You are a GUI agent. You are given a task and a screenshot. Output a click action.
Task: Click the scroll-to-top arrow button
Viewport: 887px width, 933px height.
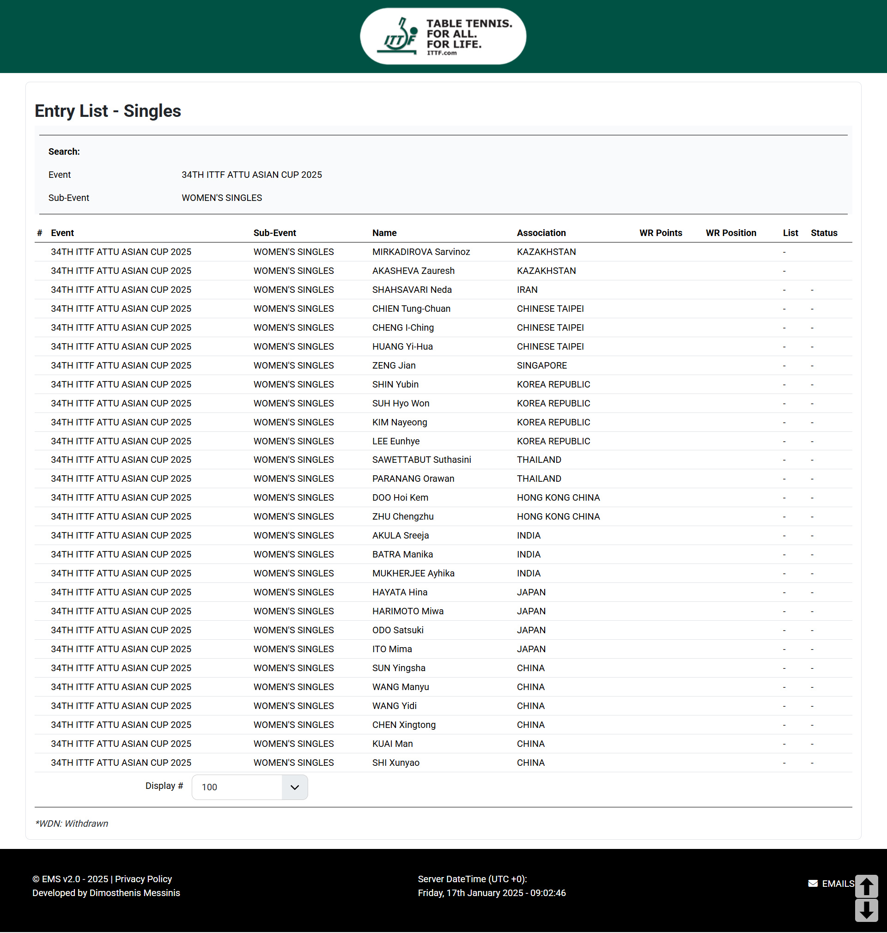tap(866, 886)
